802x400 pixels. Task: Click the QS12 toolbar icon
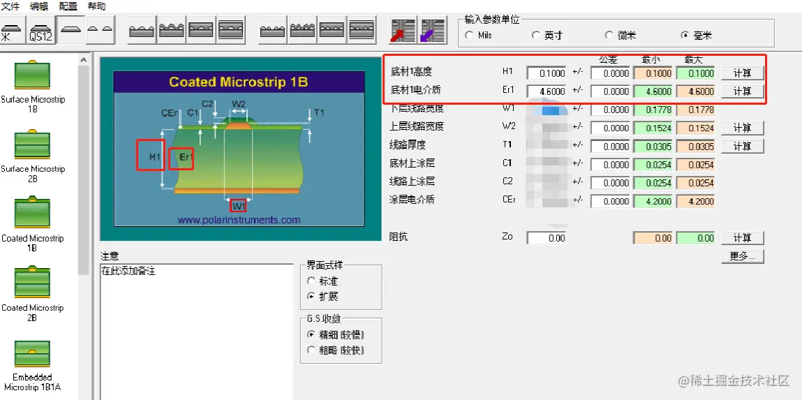point(41,31)
